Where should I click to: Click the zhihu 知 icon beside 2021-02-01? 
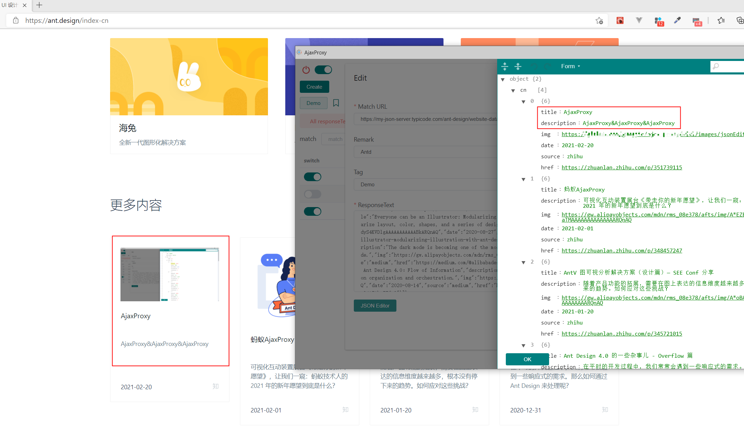(x=345, y=410)
